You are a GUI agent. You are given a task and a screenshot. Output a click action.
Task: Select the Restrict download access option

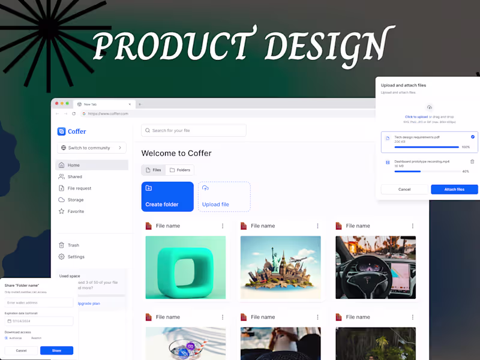click(36, 338)
